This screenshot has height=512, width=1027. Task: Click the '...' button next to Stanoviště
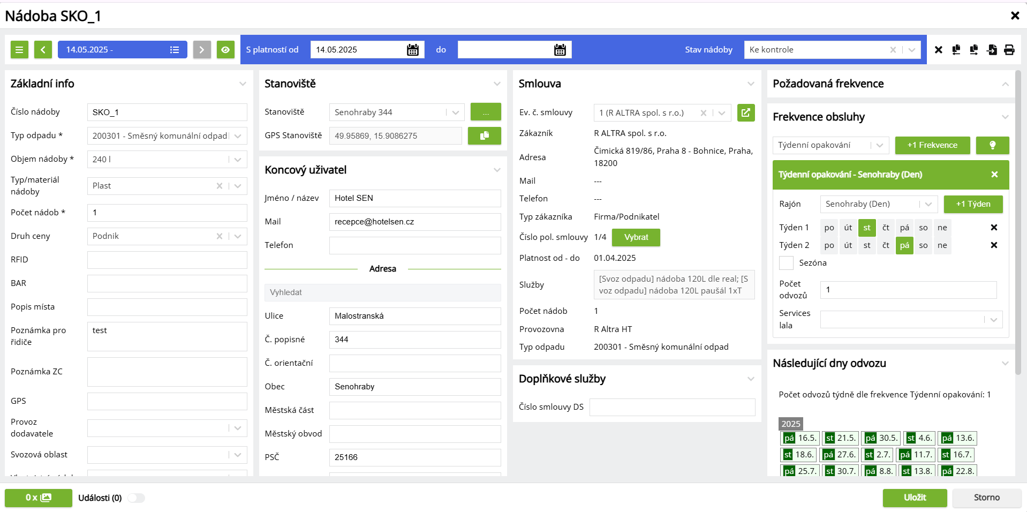[486, 112]
